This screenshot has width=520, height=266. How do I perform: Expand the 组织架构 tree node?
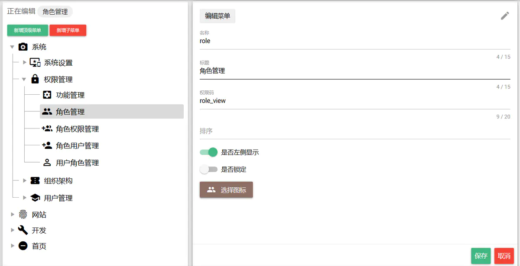point(25,181)
